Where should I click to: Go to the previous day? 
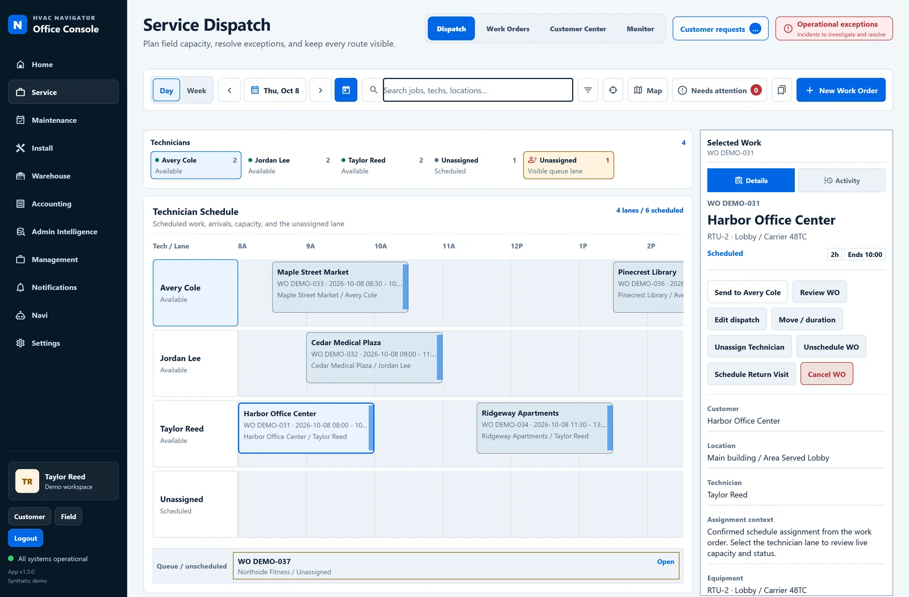[230, 90]
